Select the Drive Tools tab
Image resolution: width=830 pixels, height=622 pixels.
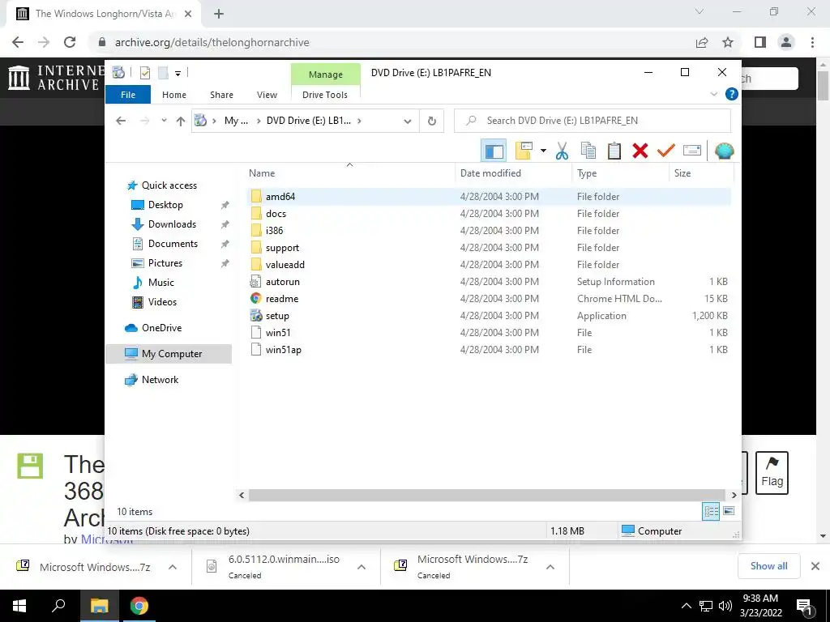click(325, 95)
